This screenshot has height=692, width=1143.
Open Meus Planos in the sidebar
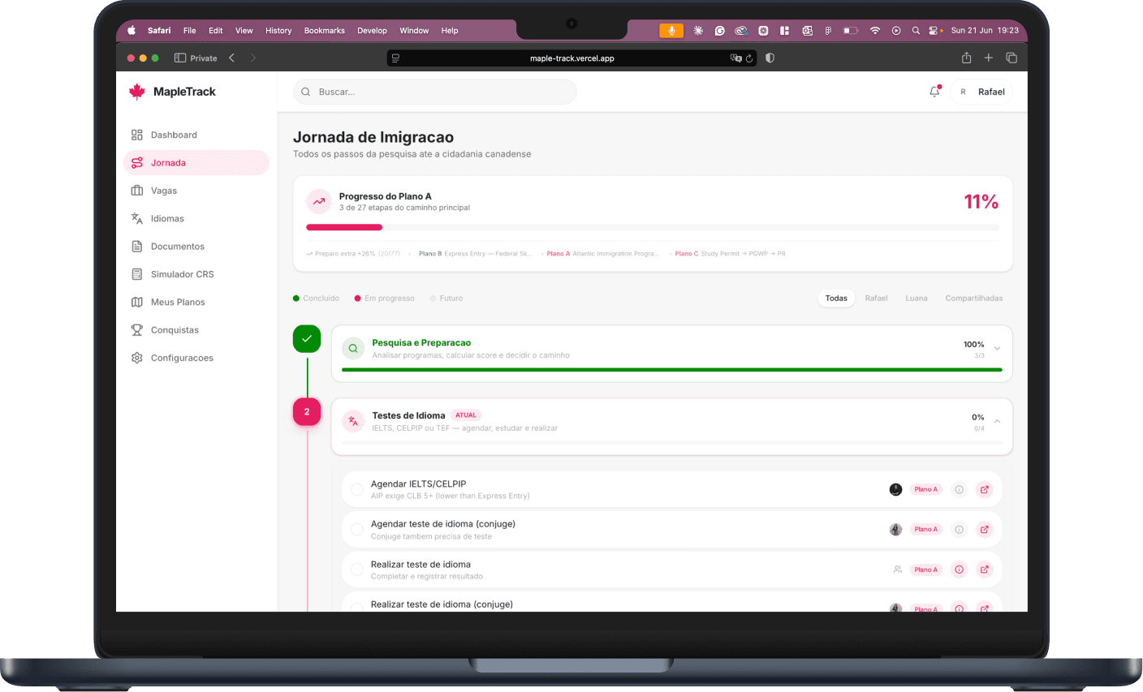[196, 302]
